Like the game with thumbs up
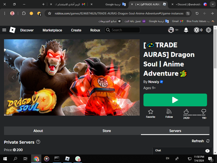The image size is (217, 163). tap(186, 111)
